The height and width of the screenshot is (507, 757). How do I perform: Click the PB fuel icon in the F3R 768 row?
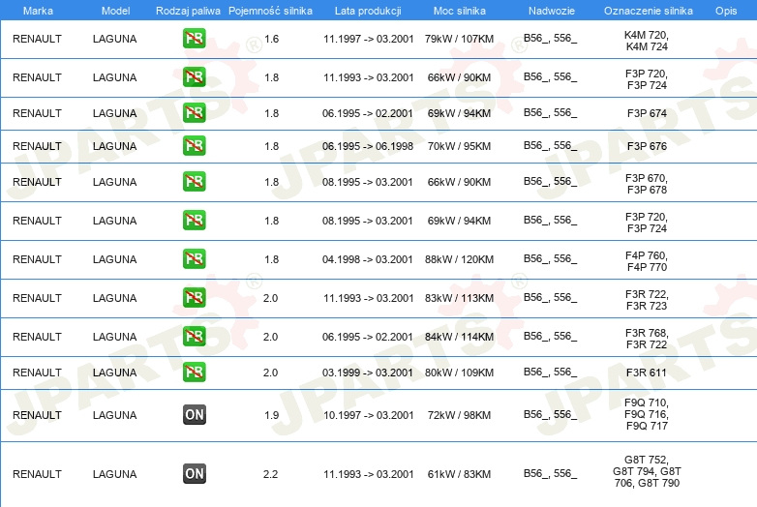pyautogui.click(x=195, y=337)
